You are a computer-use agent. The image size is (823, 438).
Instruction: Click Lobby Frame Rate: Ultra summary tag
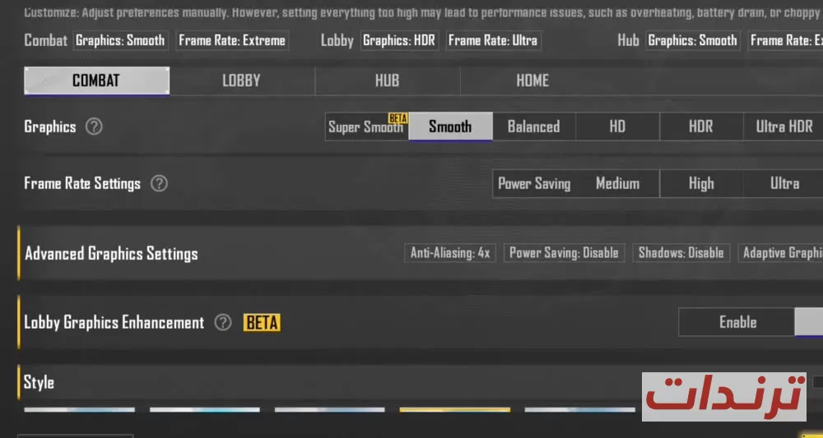(493, 40)
